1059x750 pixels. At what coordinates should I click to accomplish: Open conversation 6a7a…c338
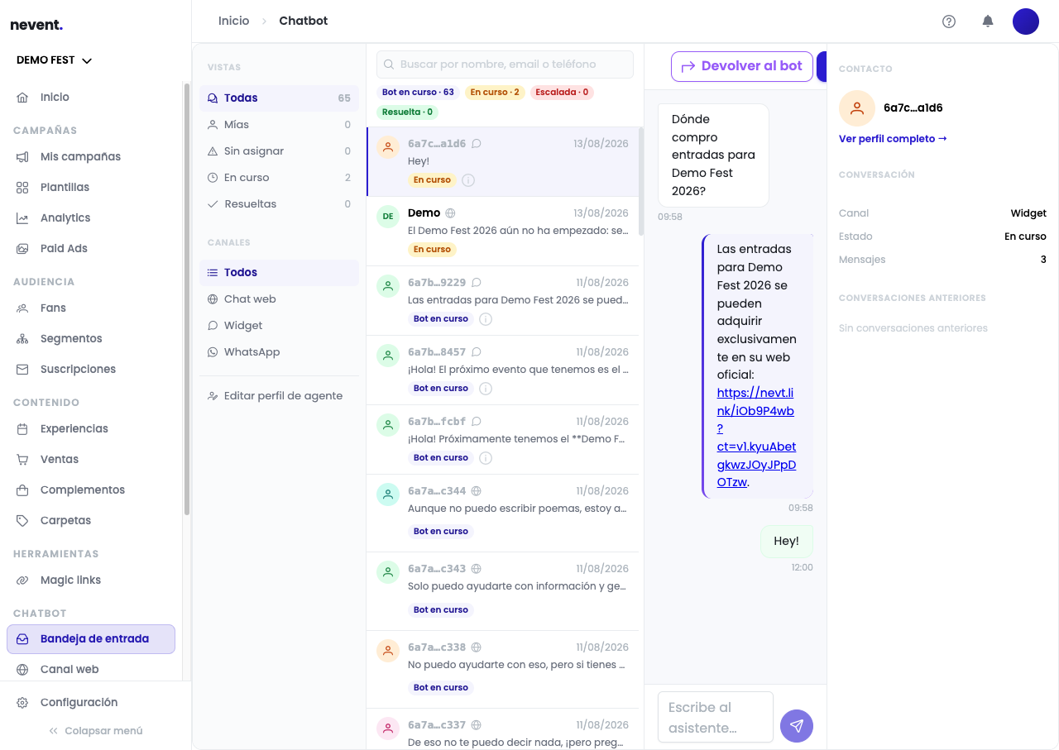tap(504, 670)
